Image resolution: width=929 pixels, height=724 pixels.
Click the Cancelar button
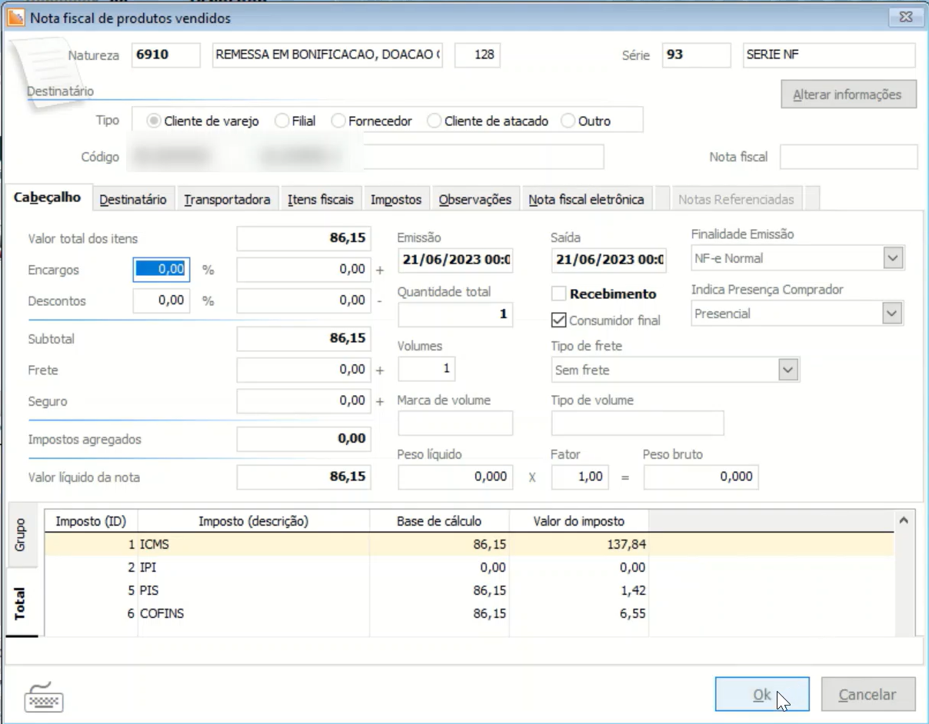(x=867, y=695)
